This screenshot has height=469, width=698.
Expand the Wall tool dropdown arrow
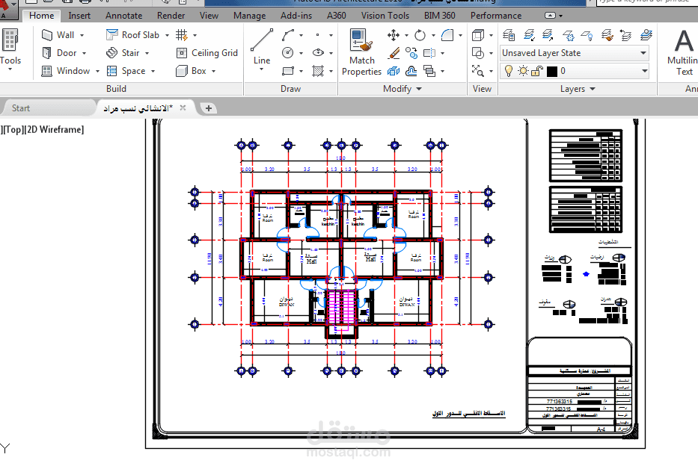click(x=82, y=35)
